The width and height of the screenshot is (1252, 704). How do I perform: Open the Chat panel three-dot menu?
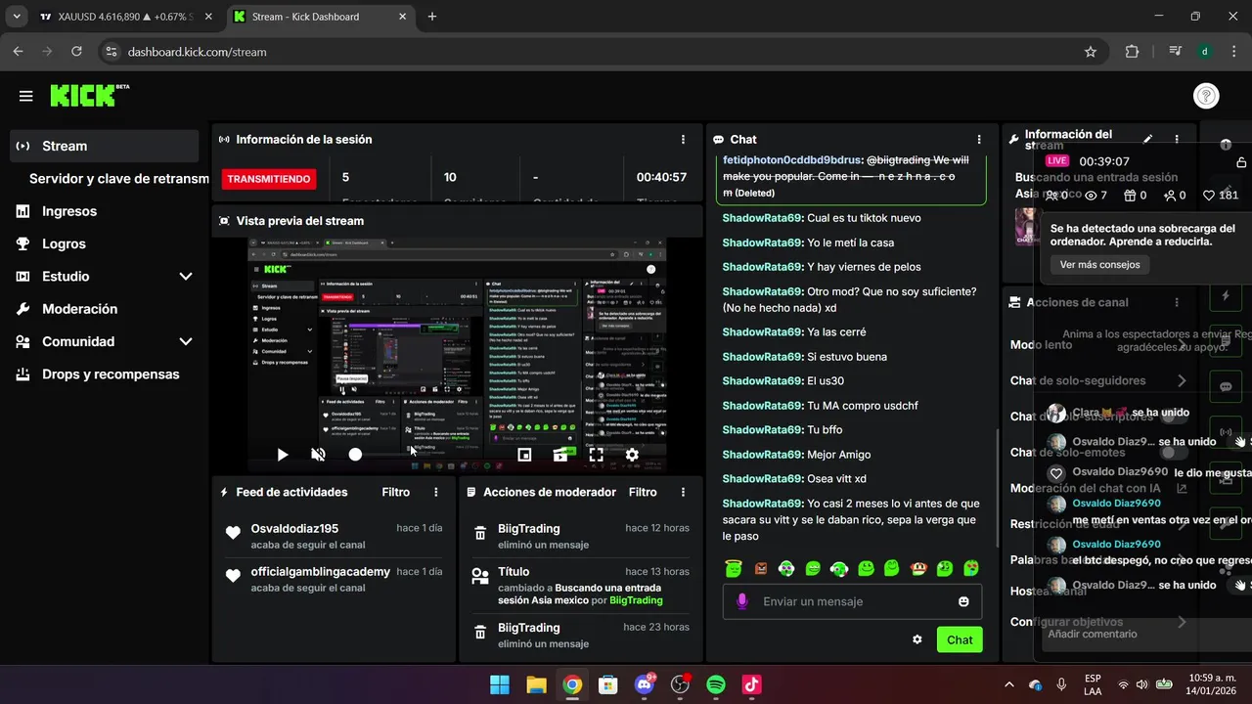click(x=979, y=140)
